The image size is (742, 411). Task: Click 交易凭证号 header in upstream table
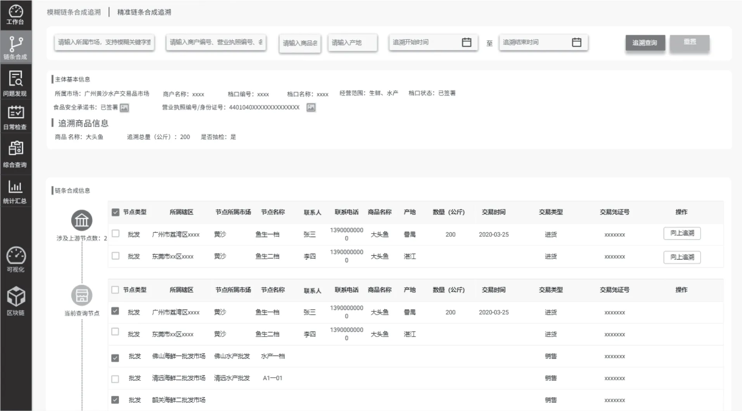pyautogui.click(x=614, y=212)
